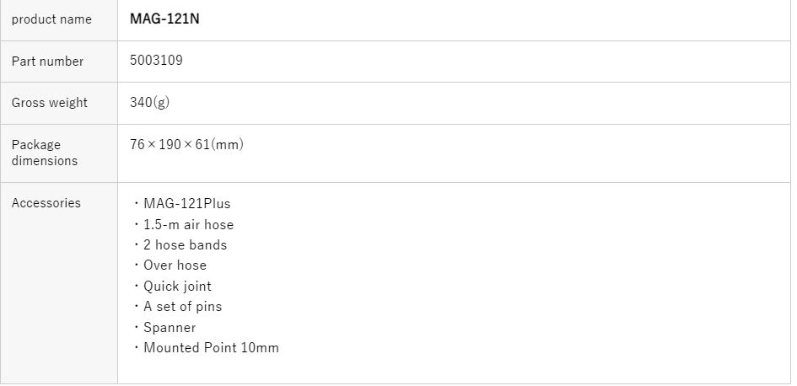Select the 340(g) weight value
797x386 pixels.
[x=151, y=103]
